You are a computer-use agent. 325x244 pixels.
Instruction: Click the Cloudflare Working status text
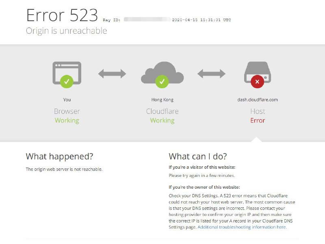pyautogui.click(x=162, y=120)
